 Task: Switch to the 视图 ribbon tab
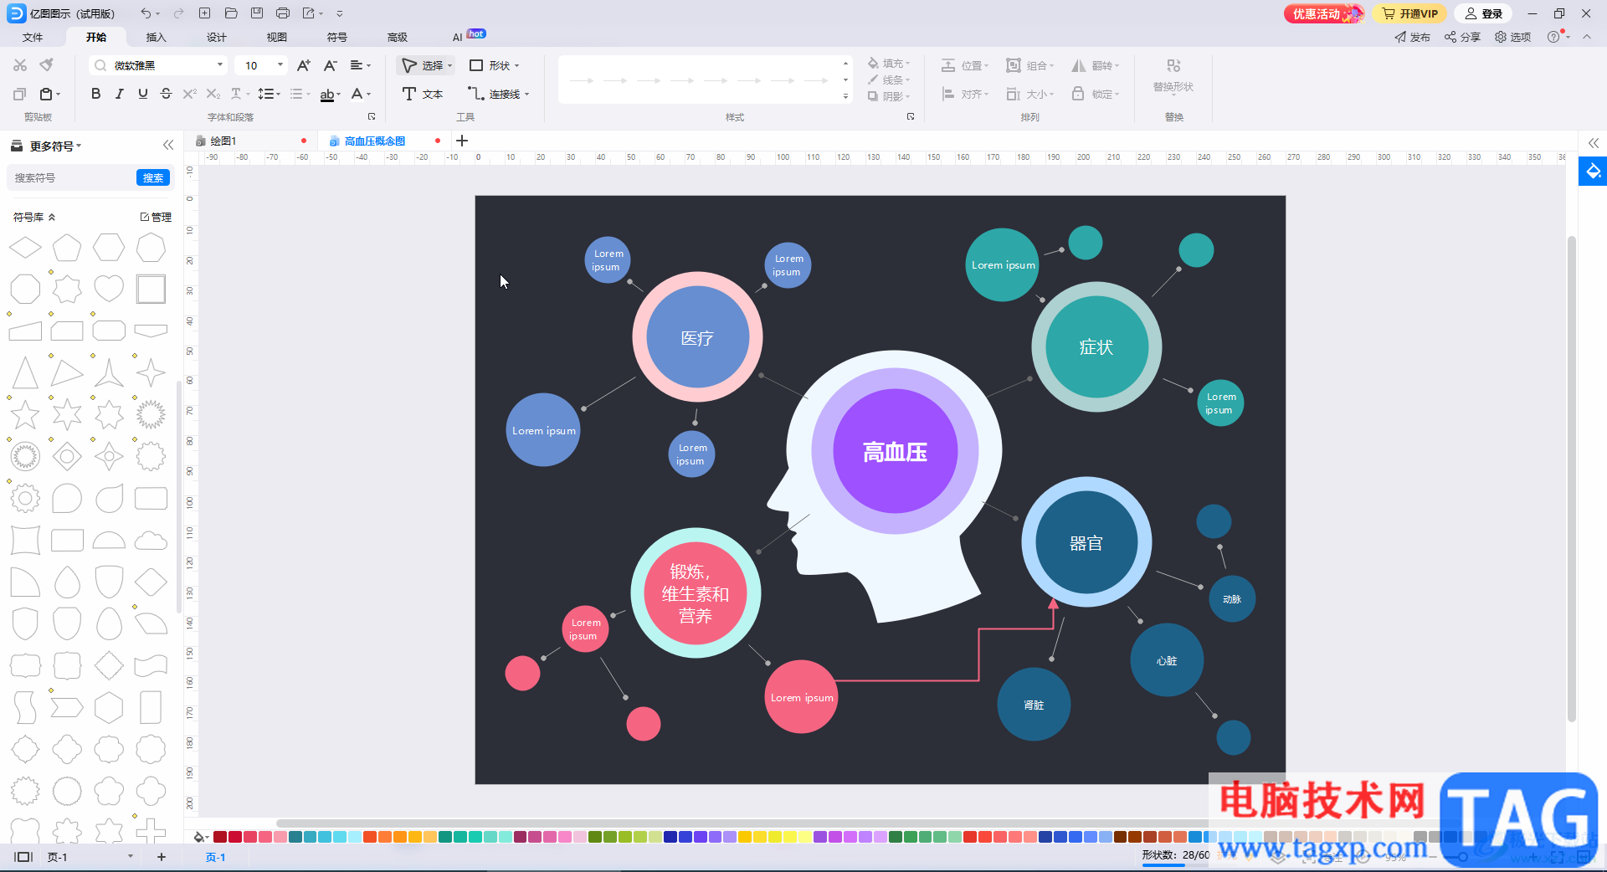click(x=277, y=37)
